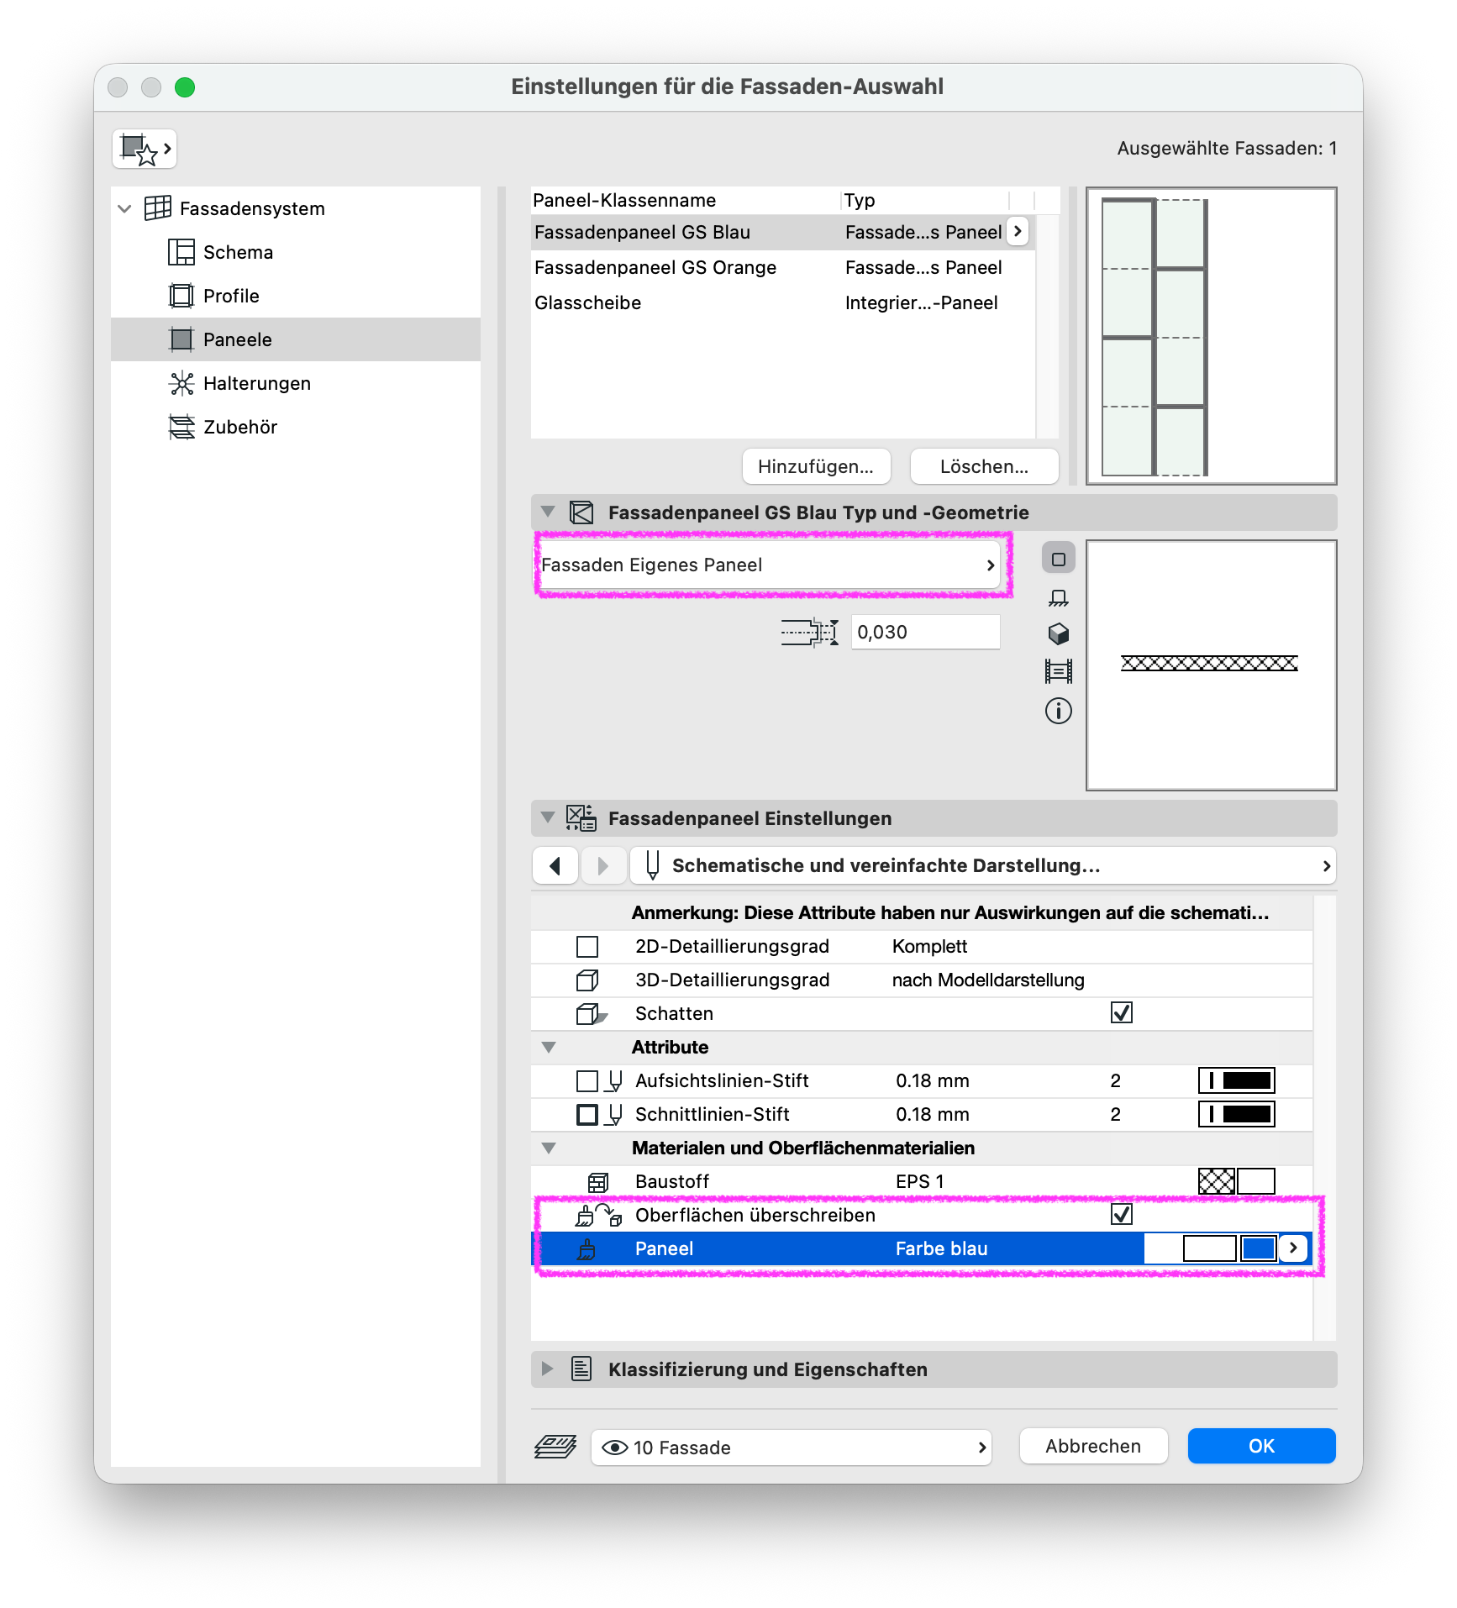Open the info icon for panel
This screenshot has width=1457, height=1608.
pos(1059,711)
